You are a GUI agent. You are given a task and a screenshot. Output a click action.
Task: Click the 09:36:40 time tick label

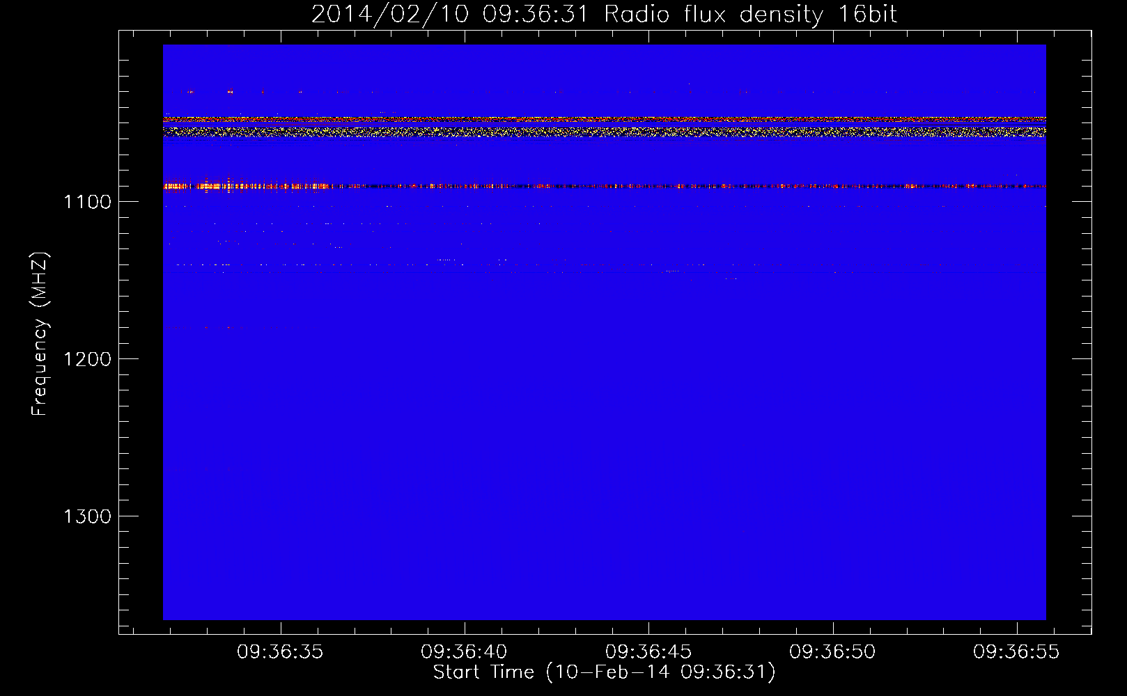click(x=464, y=652)
